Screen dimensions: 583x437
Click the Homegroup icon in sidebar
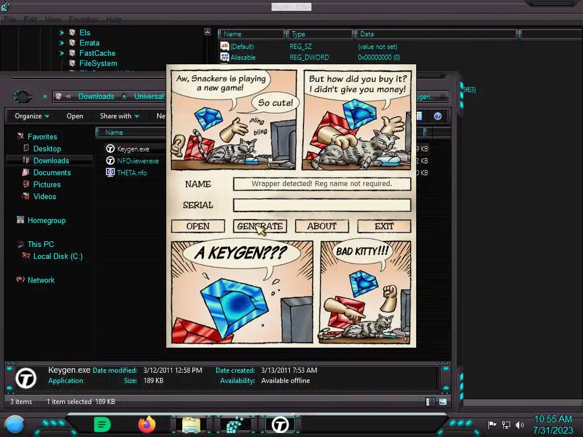pos(20,220)
